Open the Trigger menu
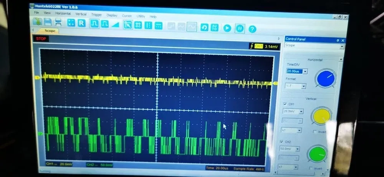384x177 pixels. pyautogui.click(x=96, y=15)
